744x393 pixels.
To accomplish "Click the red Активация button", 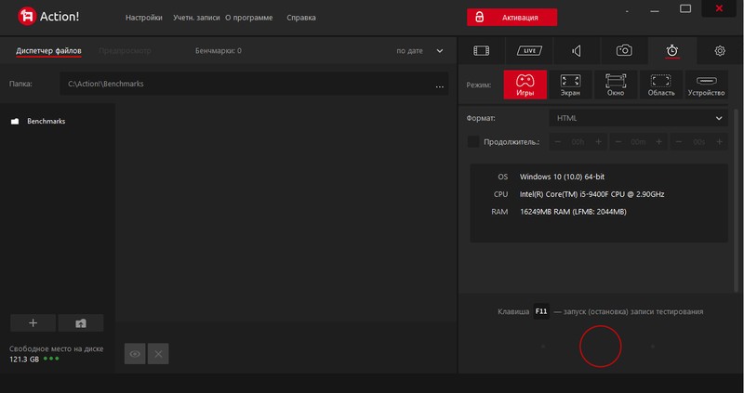I will [x=511, y=18].
